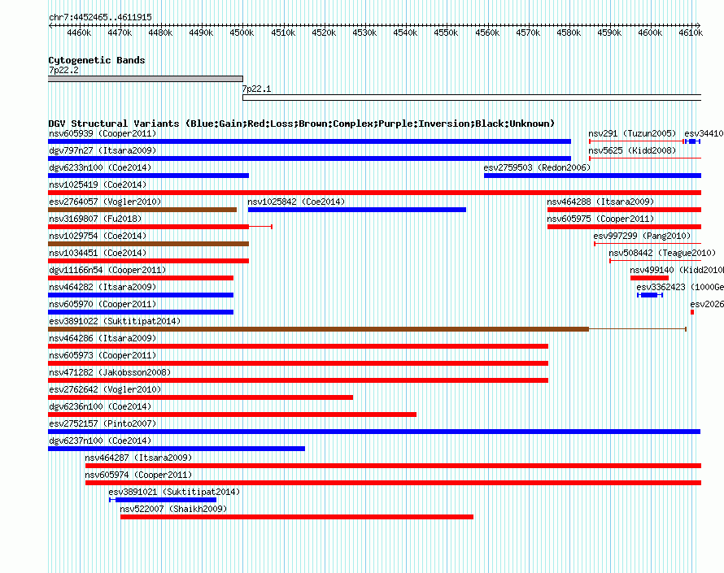
Task: Select the nsv605973 (Cooper2011) variant label
Action: pyautogui.click(x=102, y=355)
